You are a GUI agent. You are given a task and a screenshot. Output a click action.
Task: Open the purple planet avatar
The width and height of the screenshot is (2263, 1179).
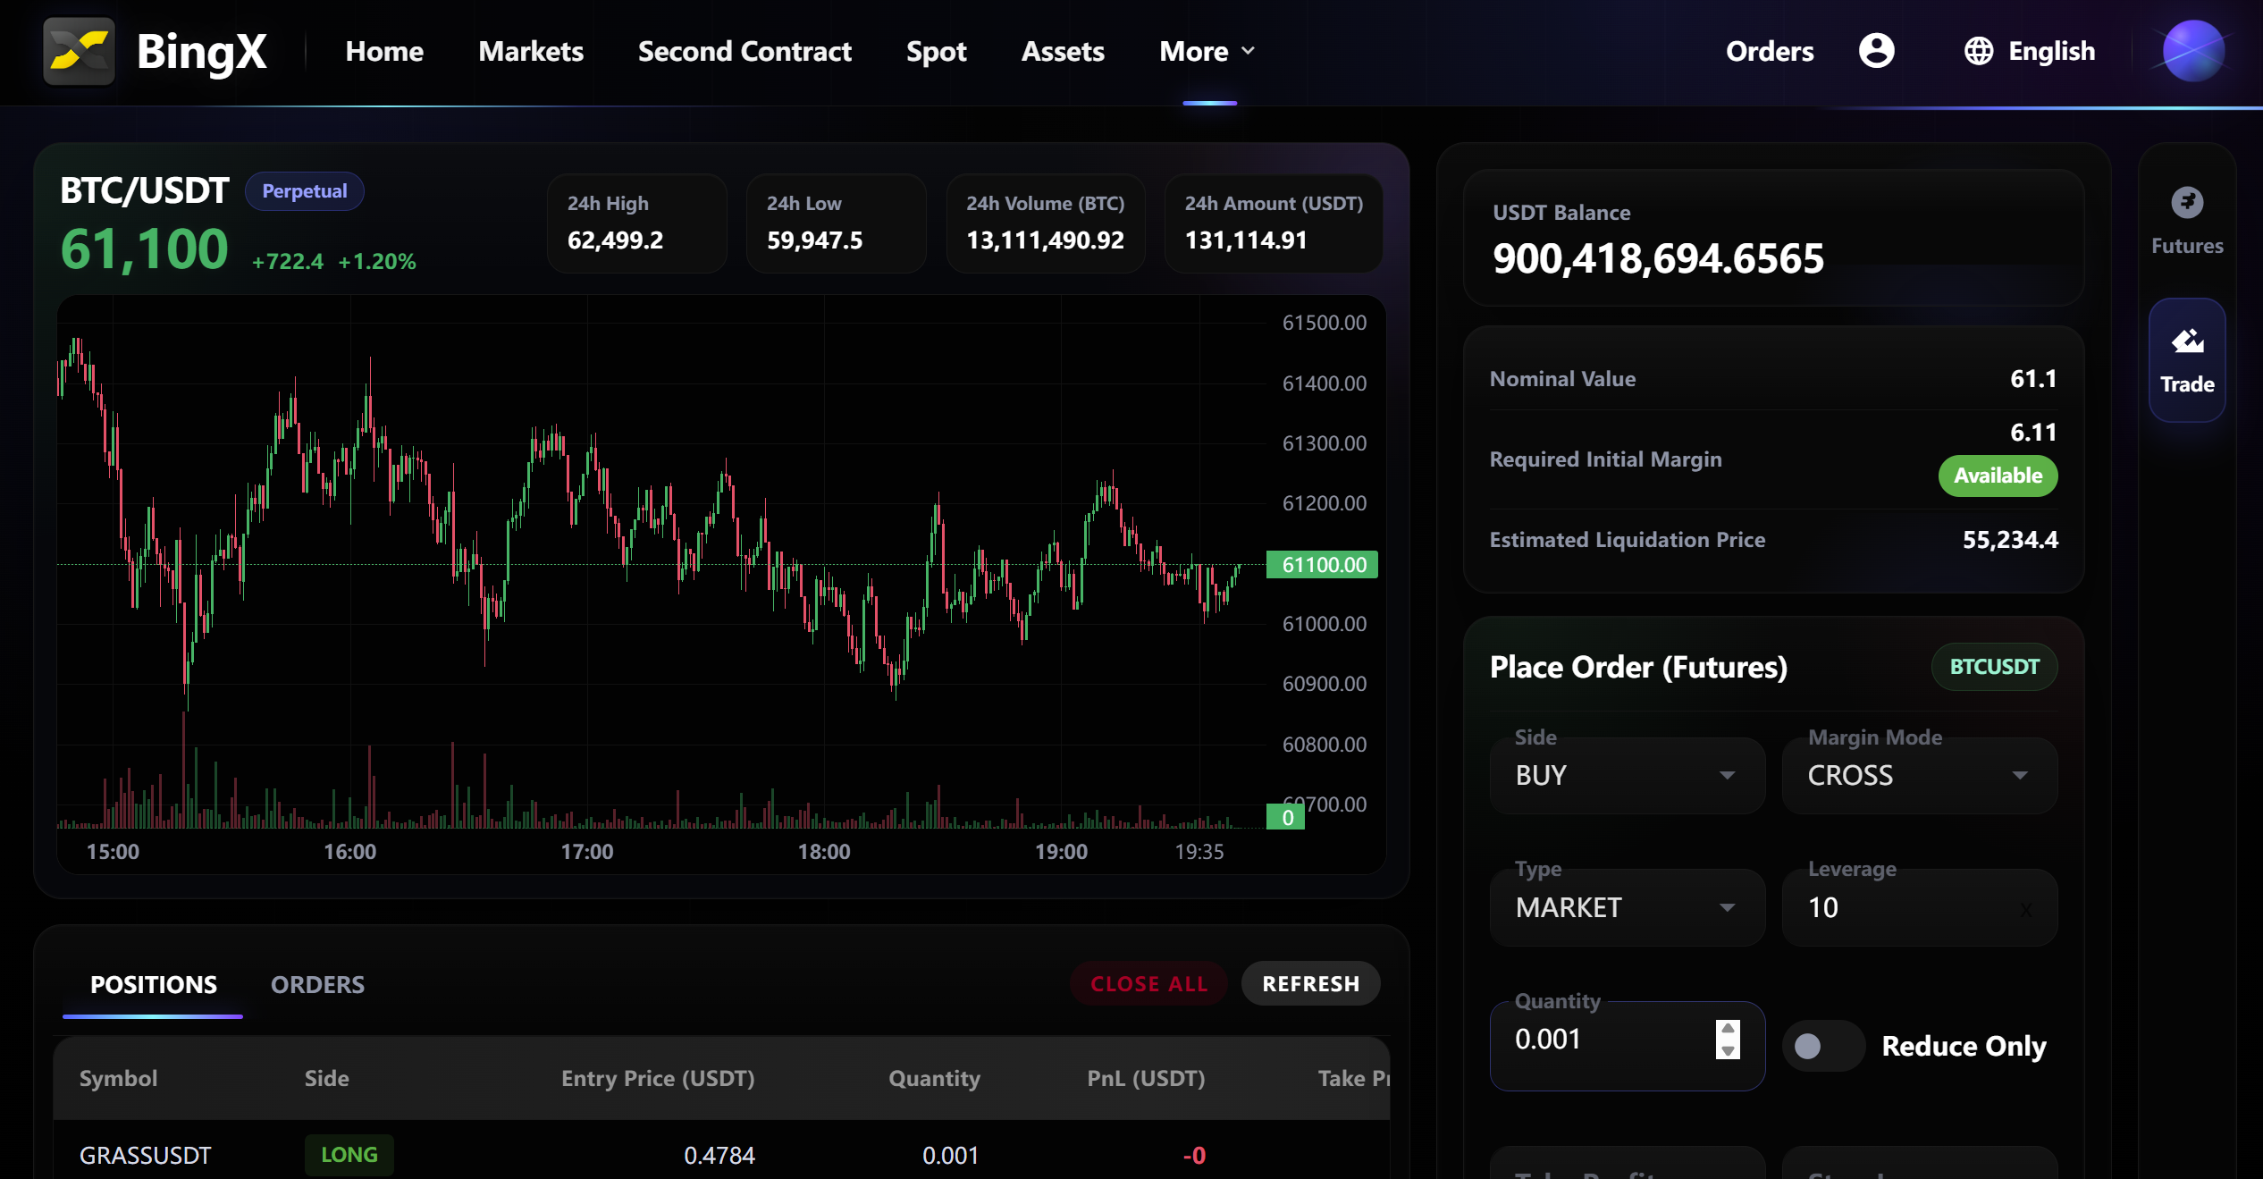(x=2193, y=51)
